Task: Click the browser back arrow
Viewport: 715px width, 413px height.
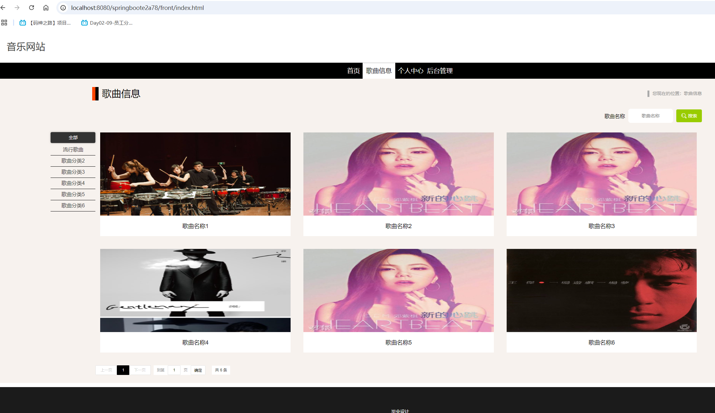Action: pos(3,8)
